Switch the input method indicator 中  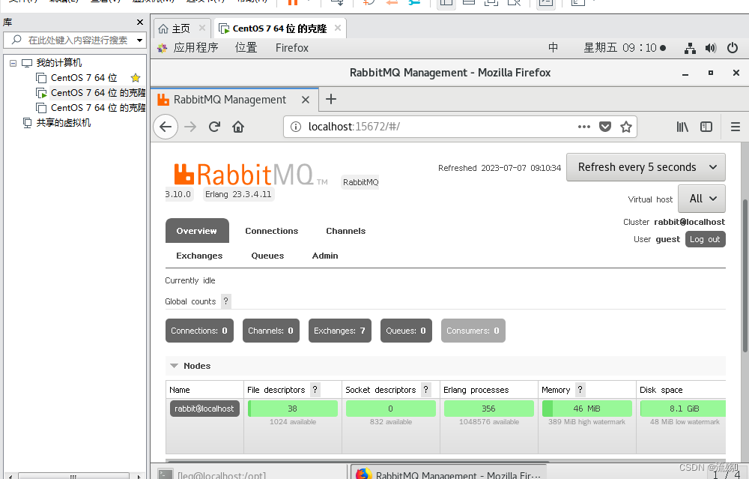[x=554, y=48]
